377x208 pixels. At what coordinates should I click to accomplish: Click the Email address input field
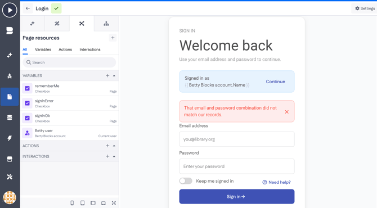pyautogui.click(x=237, y=139)
